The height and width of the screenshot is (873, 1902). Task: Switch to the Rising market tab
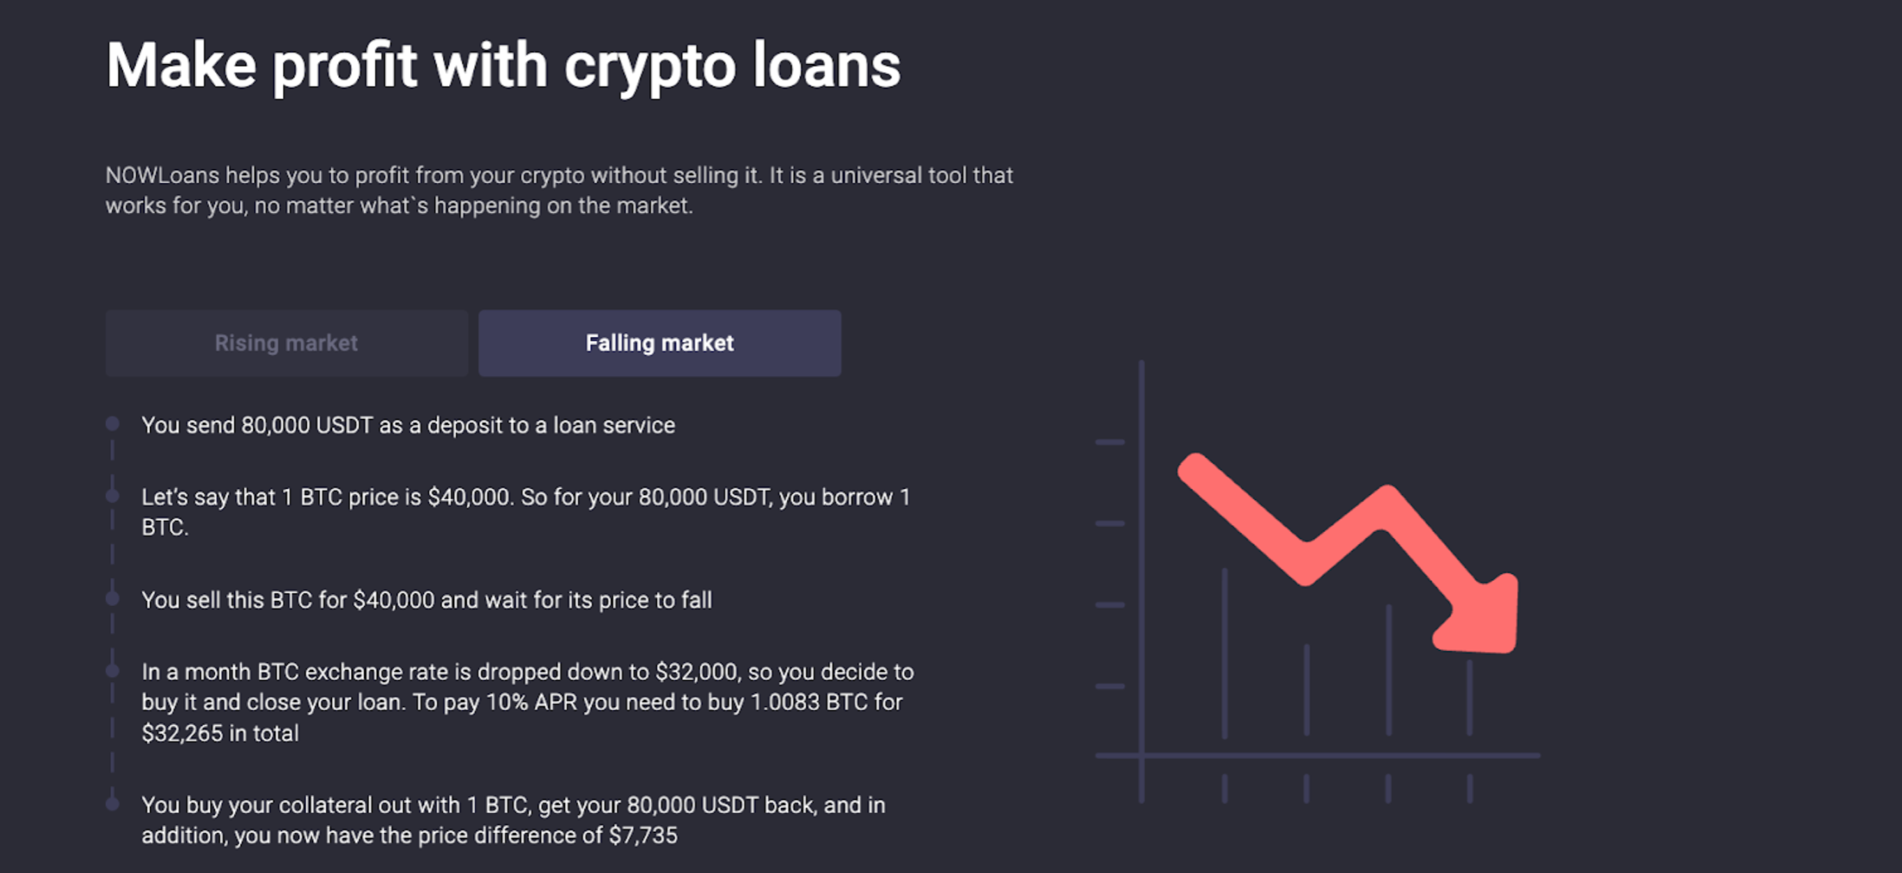point(286,342)
